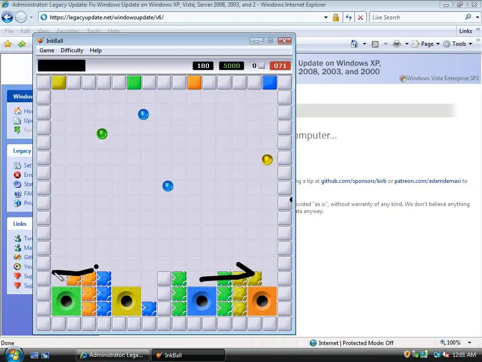Image resolution: width=482 pixels, height=362 pixels.
Task: Open patreon.com/adamdemasi link
Action: (x=427, y=181)
